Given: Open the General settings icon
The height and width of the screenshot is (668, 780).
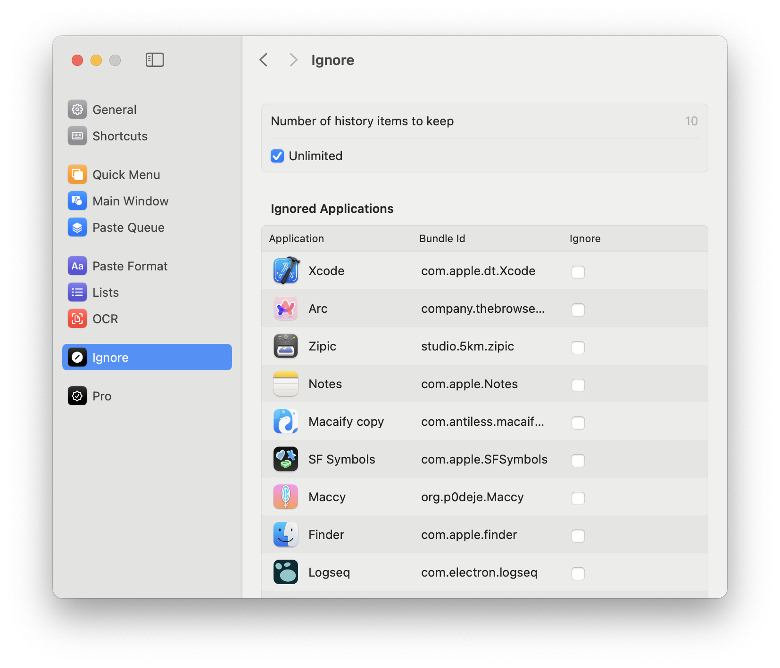Looking at the screenshot, I should click(x=77, y=109).
